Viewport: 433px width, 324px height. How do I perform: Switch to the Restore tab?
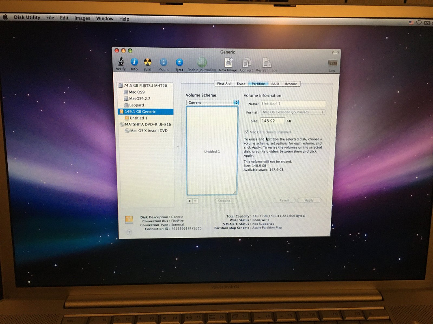coord(291,84)
